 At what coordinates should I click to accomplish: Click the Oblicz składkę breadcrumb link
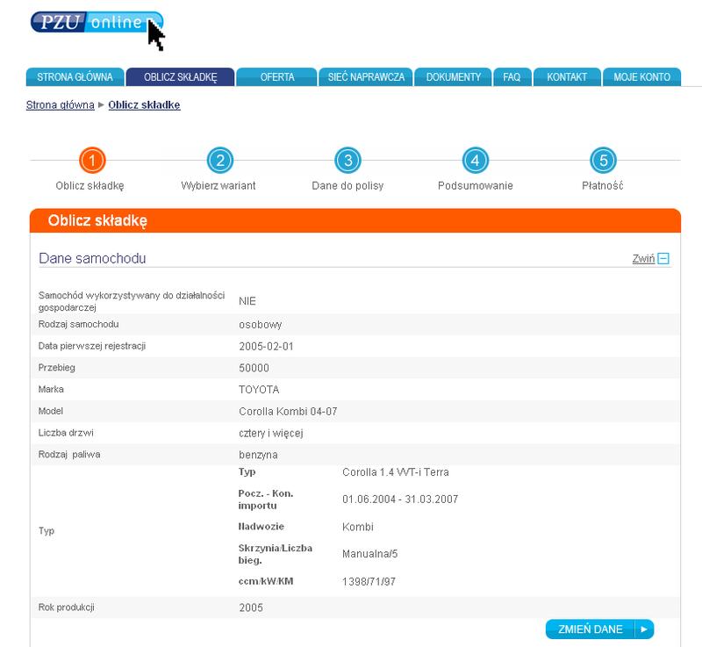click(x=145, y=105)
